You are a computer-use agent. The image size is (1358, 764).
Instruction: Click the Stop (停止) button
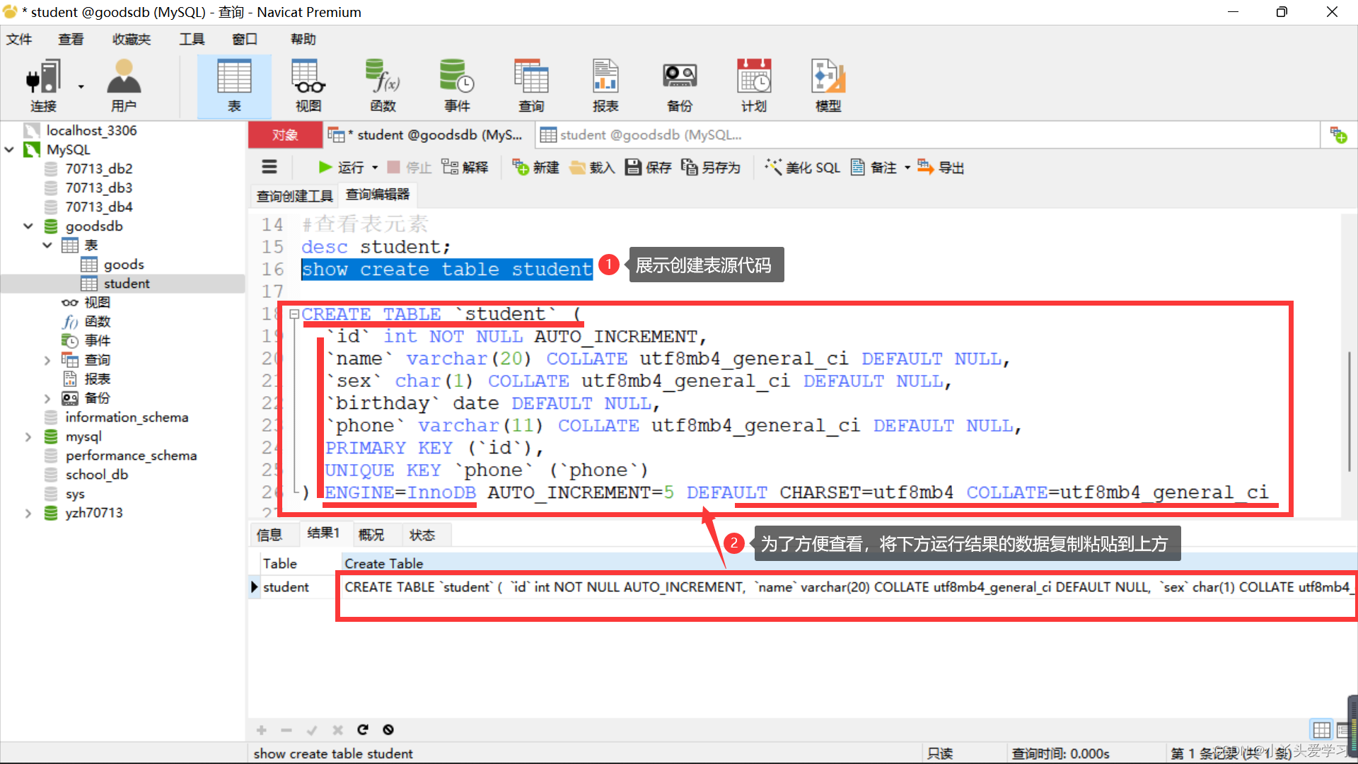pos(409,168)
